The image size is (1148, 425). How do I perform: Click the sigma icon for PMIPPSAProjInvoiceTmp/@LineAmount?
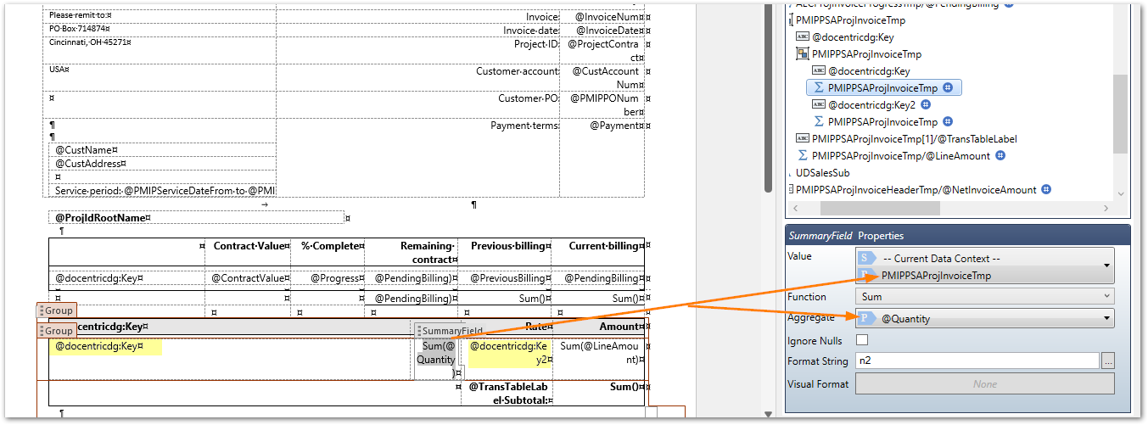click(x=802, y=155)
